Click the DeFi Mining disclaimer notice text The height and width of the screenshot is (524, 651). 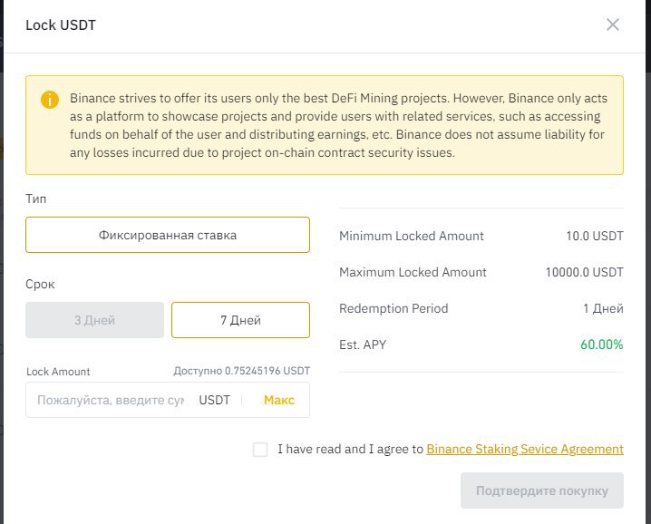click(x=338, y=125)
